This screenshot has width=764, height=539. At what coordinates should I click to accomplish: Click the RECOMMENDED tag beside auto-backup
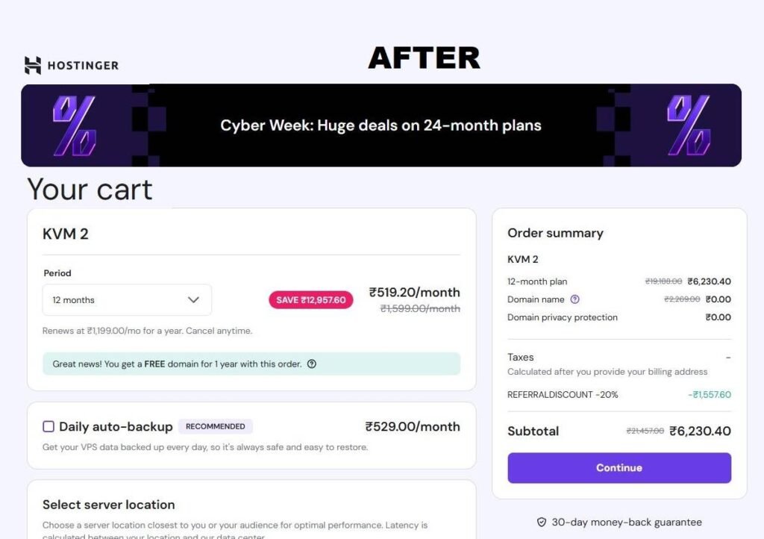pyautogui.click(x=215, y=426)
